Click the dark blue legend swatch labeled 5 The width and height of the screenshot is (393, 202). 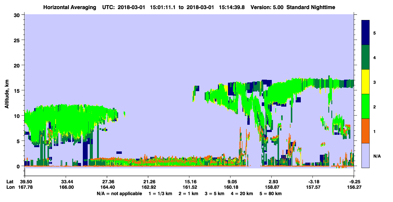[365, 33]
